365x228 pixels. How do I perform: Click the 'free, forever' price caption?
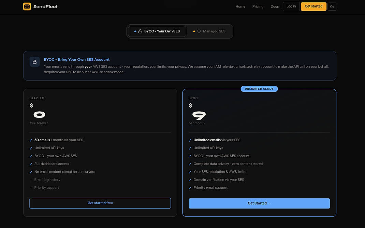[x=39, y=123]
